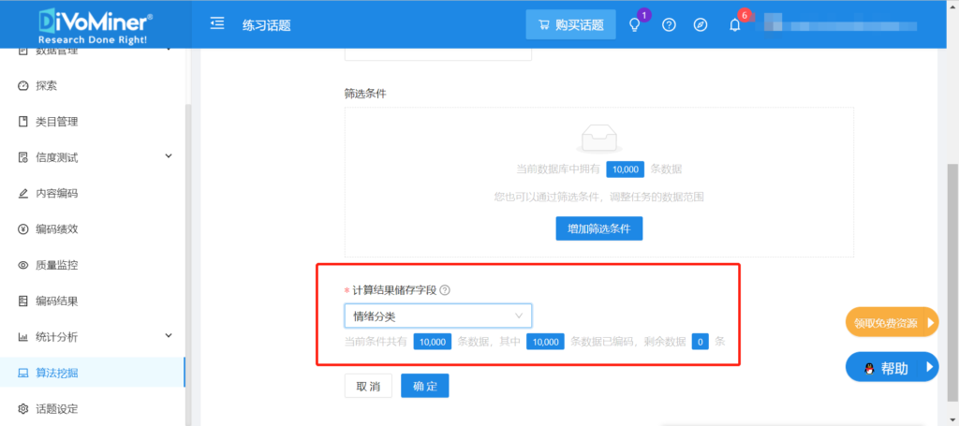Expand the 统计分析 sidebar submenu

[x=92, y=336]
